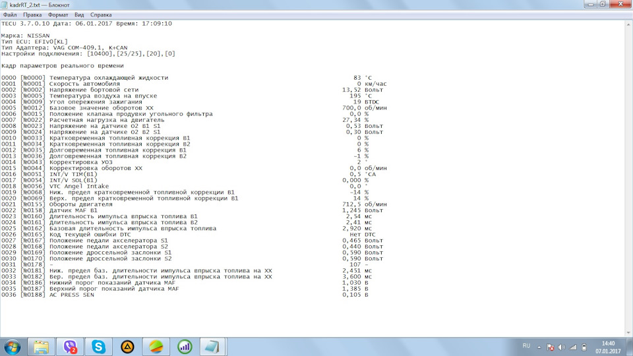Open the orange triangle app on taskbar

point(127,347)
